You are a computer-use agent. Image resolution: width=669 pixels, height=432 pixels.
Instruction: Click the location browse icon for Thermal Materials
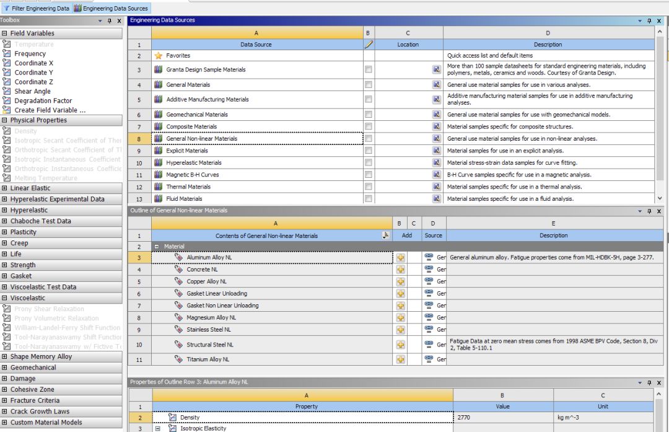[x=436, y=187]
